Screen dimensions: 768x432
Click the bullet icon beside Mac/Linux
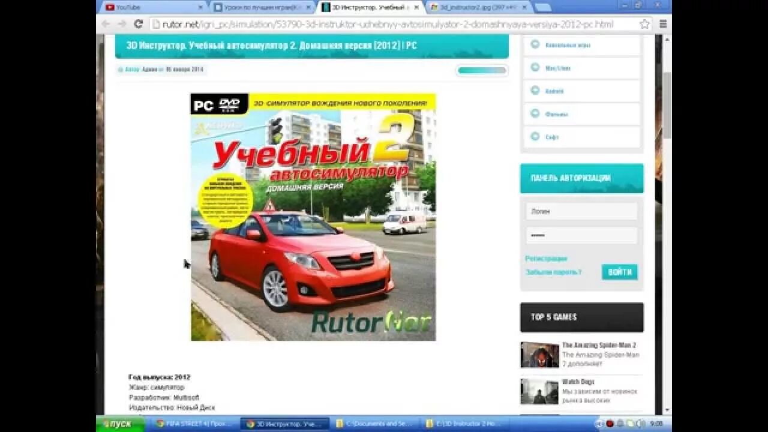tap(535, 68)
